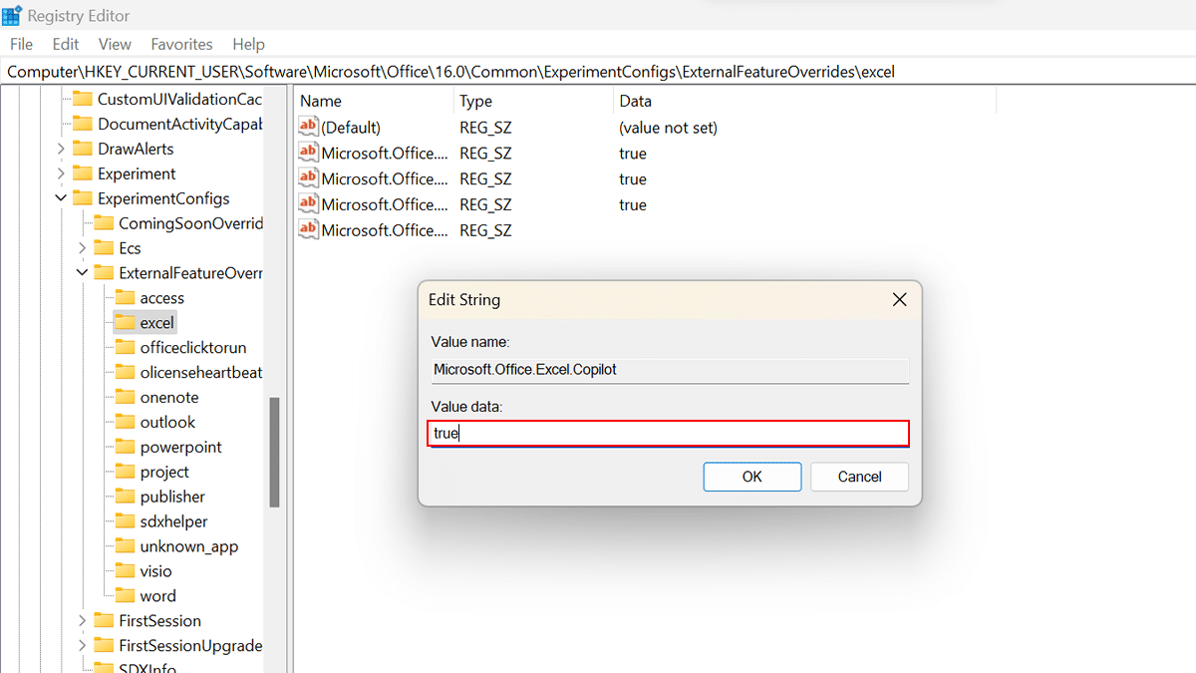Select the publisher key label
The width and height of the screenshot is (1196, 673).
[x=172, y=497]
